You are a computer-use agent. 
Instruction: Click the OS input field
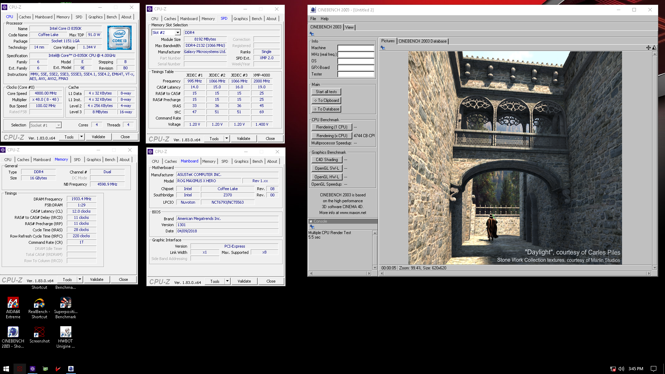click(356, 61)
